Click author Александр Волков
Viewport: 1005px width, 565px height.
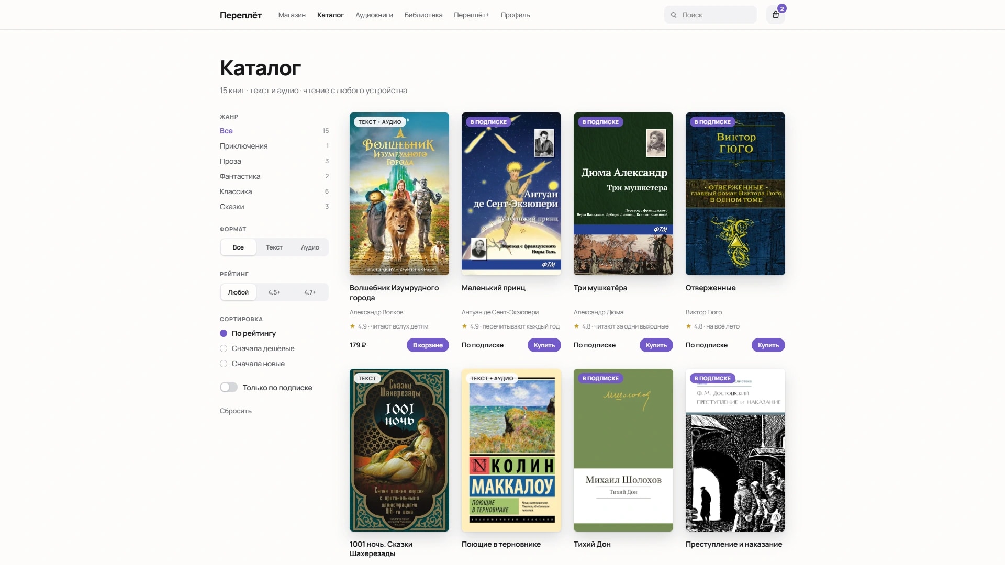pos(376,312)
